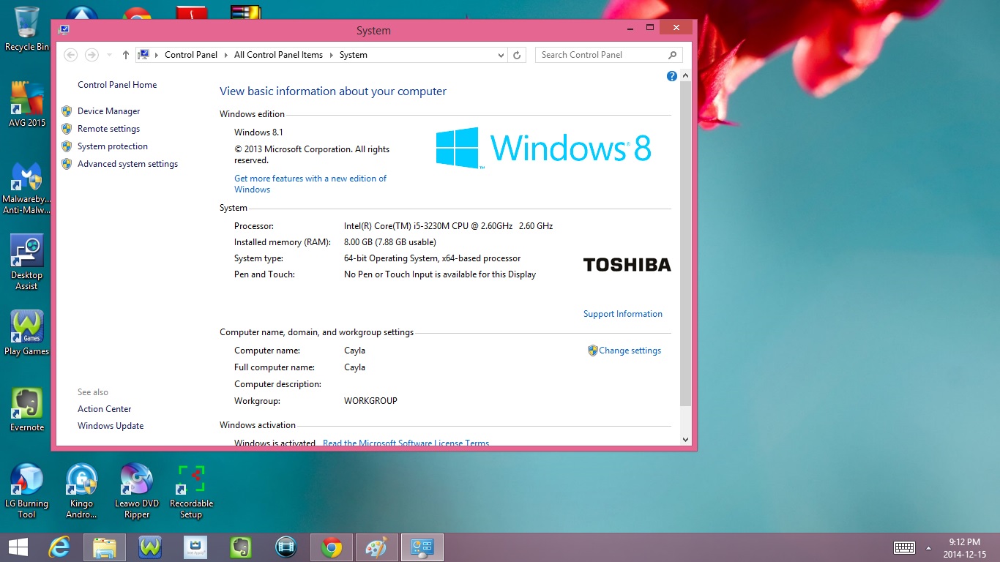This screenshot has height=562, width=1000.
Task: Expand the chevron after All Control Panel Items
Action: point(331,55)
